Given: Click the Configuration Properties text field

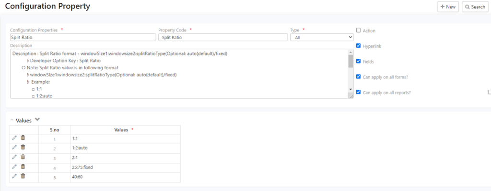Looking at the screenshot, I should 82,37.
